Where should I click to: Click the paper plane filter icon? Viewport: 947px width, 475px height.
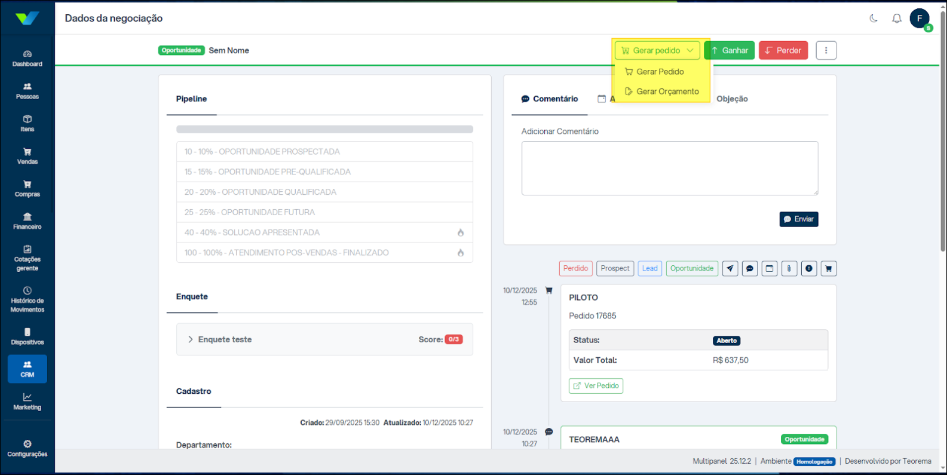[730, 269]
